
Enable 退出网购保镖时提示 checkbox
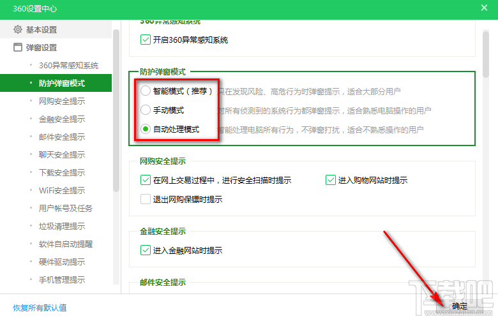tap(146, 199)
